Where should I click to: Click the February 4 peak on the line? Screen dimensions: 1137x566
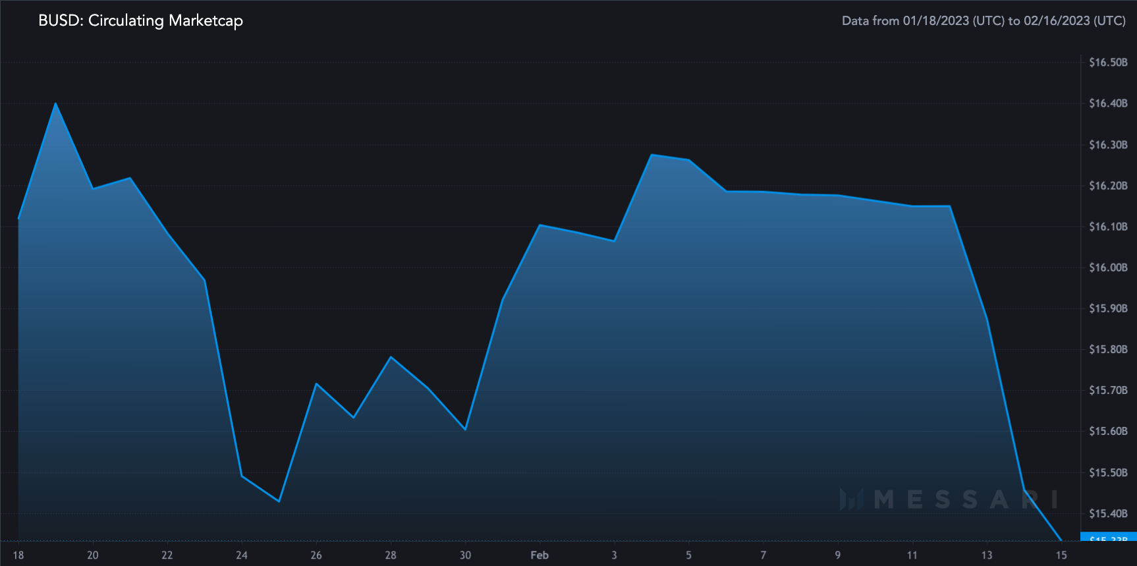pos(652,155)
